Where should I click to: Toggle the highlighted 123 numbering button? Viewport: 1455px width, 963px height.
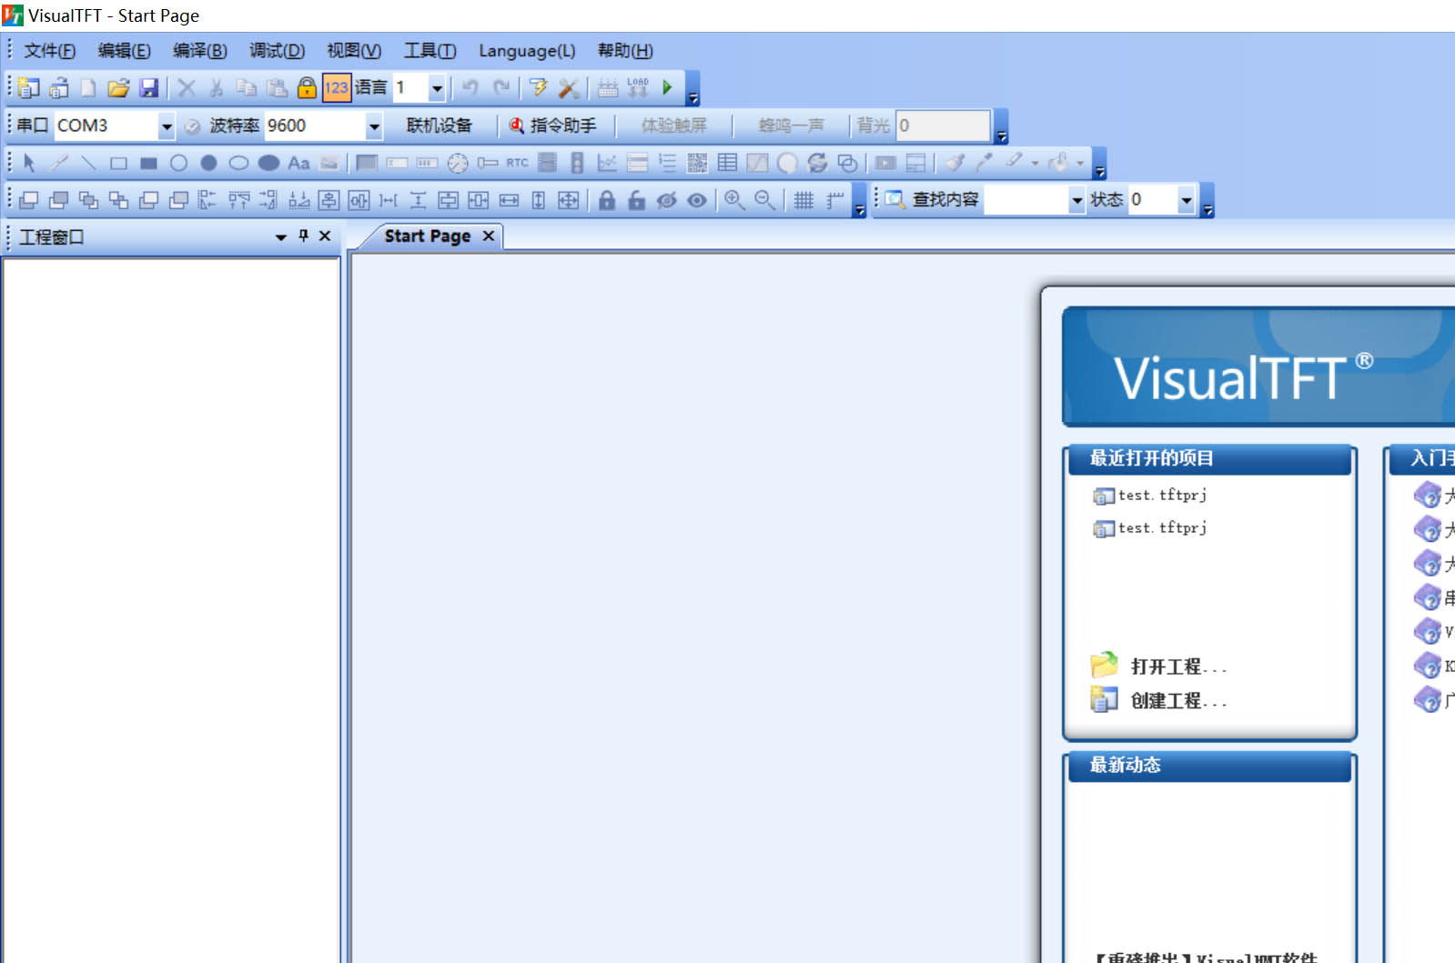(x=336, y=87)
